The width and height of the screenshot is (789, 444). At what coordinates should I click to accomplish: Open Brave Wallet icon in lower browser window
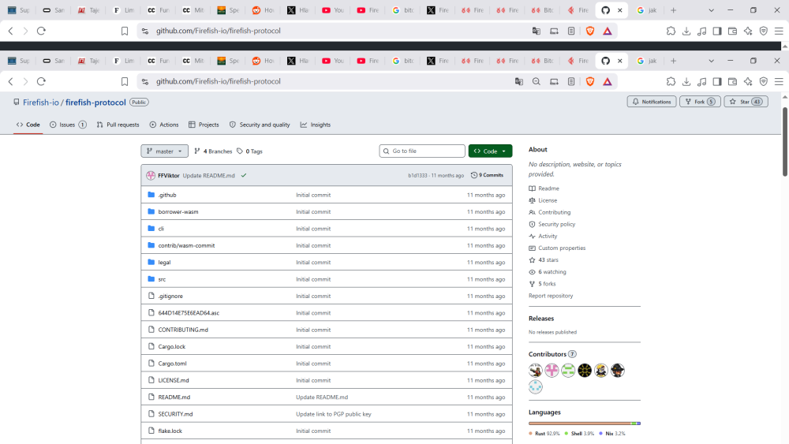pyautogui.click(x=733, y=81)
